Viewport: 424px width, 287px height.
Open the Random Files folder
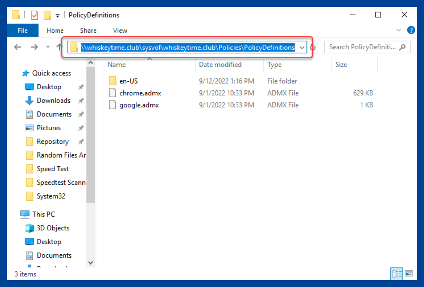tap(61, 155)
